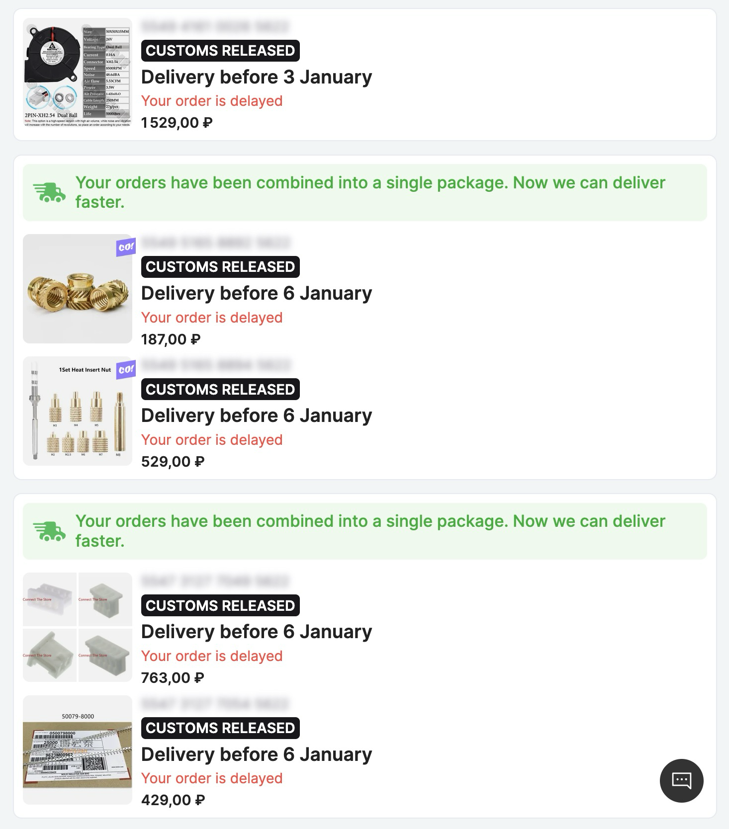
Task: Open the blower fan product thumbnail
Action: [78, 73]
